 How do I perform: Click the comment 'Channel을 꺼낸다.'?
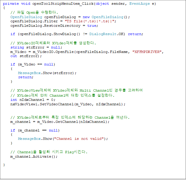[x=70, y=118]
